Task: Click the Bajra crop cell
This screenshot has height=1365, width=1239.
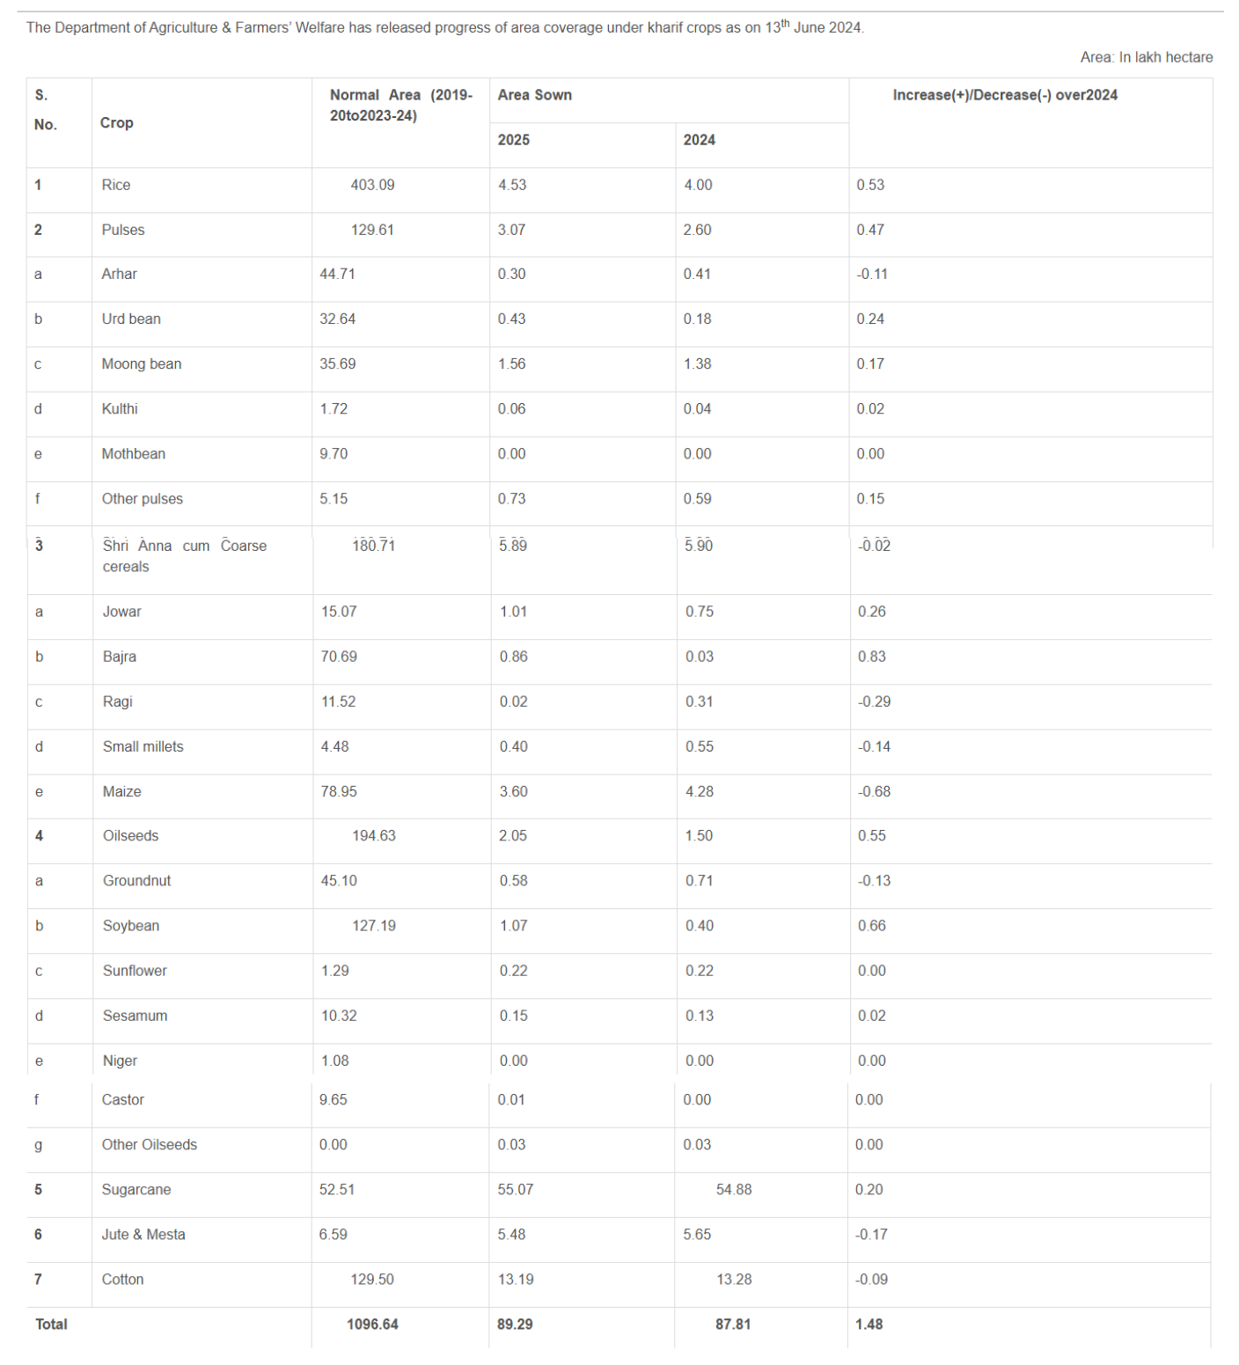Action: (x=120, y=657)
